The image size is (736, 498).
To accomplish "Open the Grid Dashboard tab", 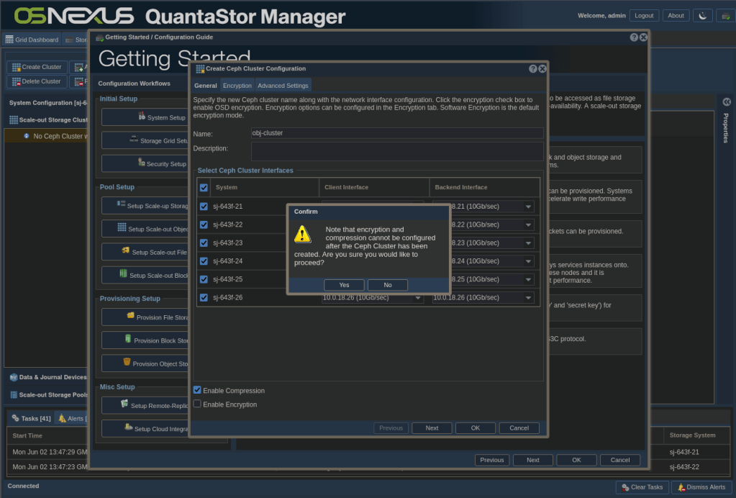I will click(x=32, y=40).
